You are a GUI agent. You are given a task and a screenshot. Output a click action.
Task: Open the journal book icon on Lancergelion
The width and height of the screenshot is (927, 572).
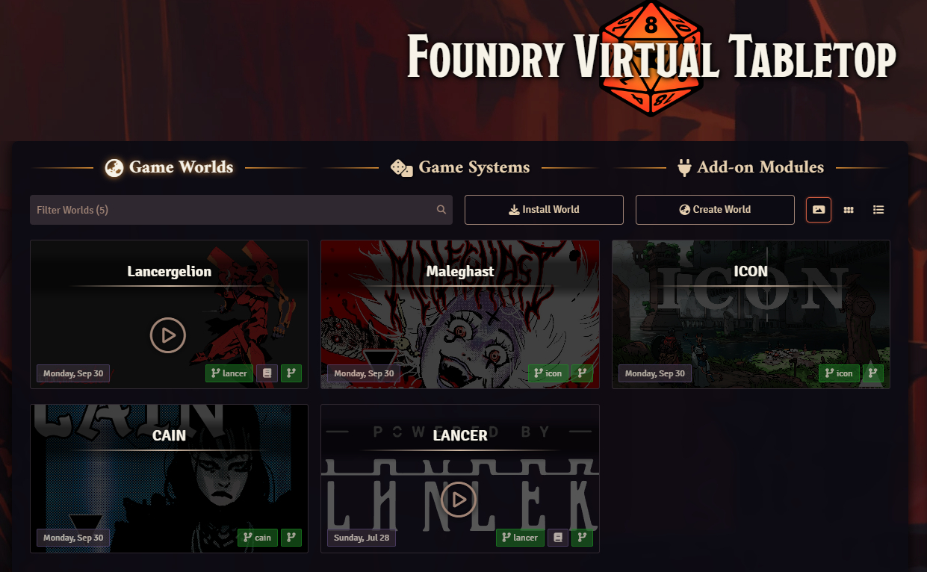[267, 373]
